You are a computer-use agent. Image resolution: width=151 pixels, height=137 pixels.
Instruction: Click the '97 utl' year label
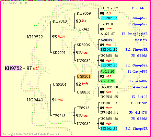[x=33, y=68]
